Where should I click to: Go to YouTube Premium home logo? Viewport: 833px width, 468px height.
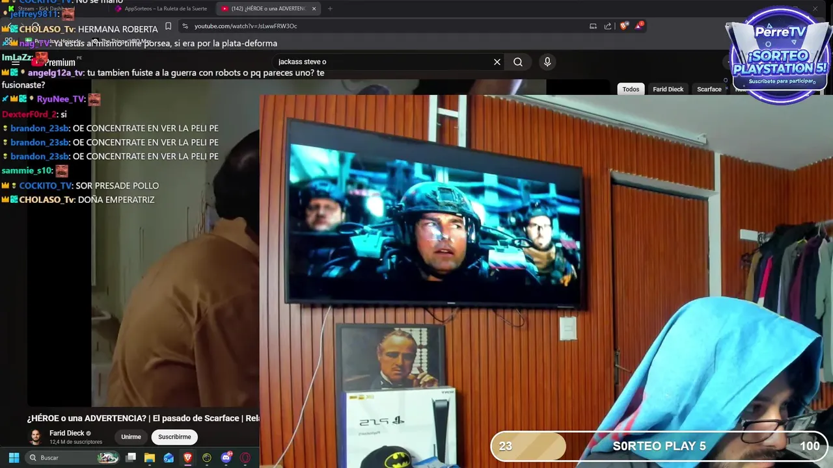55,62
